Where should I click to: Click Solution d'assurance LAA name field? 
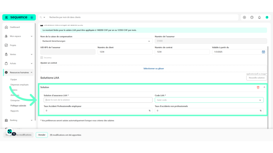click(98, 100)
